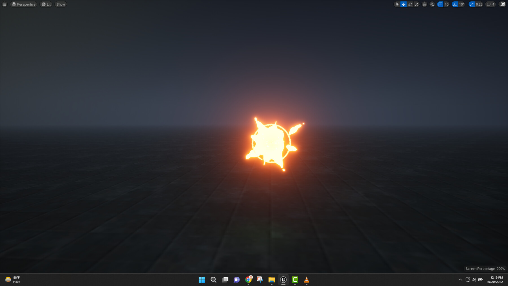Enable surface snapping

(432, 4)
